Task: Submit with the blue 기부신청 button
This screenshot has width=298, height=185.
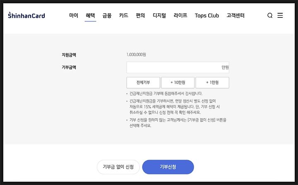Action: 168,167
